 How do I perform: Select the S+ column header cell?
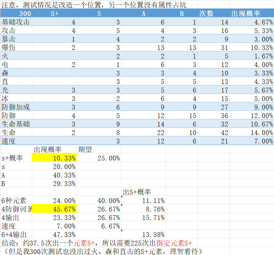tap(54, 14)
